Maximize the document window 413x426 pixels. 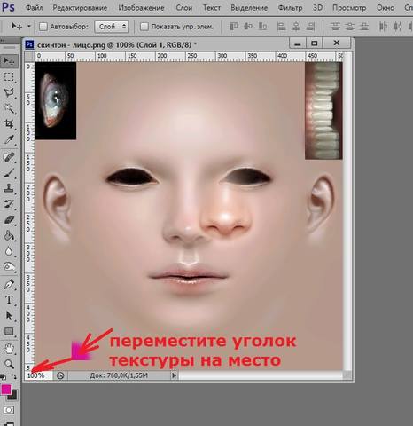pos(315,43)
